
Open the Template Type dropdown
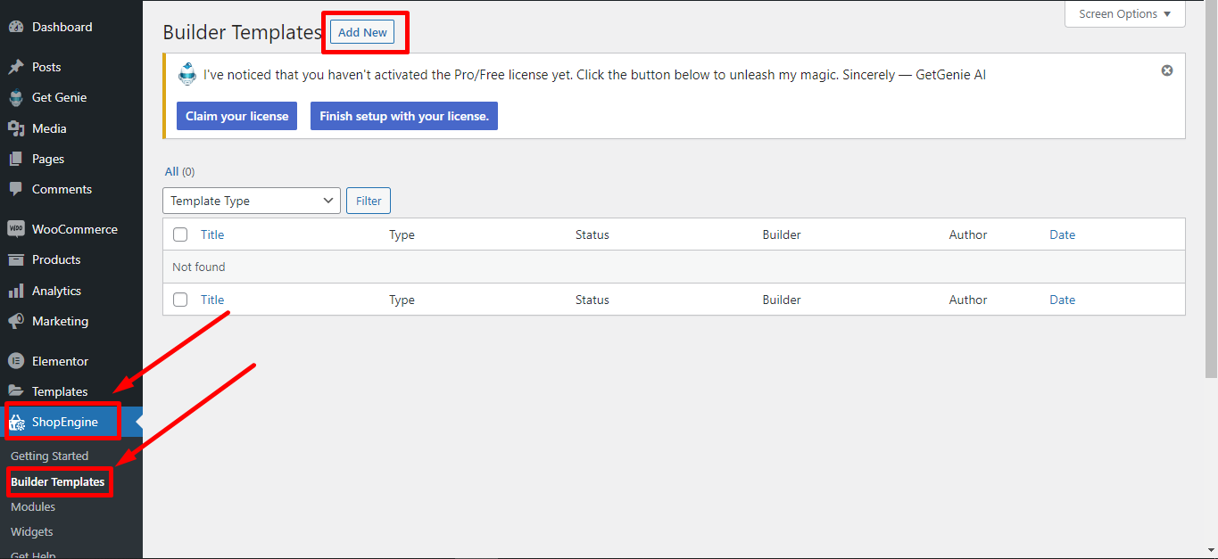[252, 201]
